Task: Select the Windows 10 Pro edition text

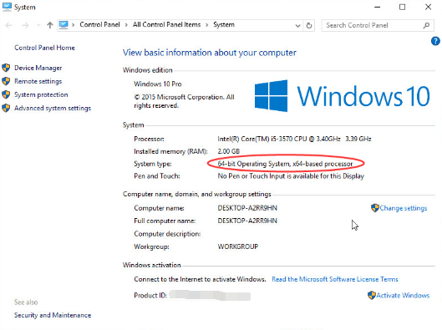Action: [x=158, y=84]
